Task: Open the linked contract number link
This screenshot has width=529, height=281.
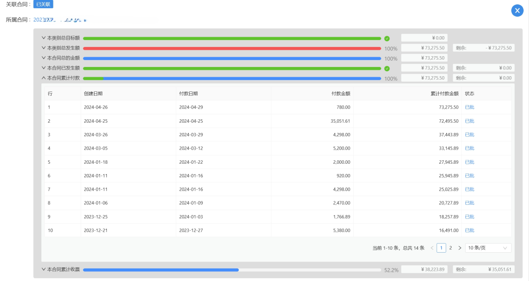Action: [60, 20]
